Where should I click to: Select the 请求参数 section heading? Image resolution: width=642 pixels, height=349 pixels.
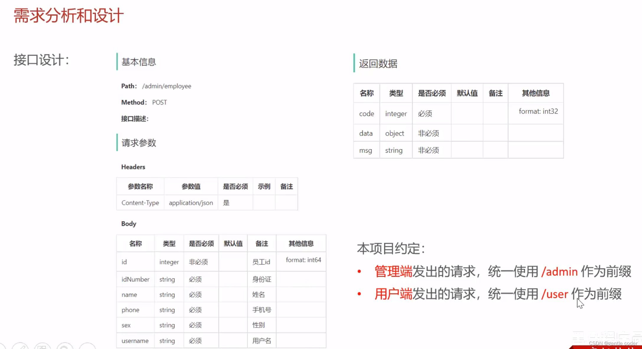tap(139, 143)
